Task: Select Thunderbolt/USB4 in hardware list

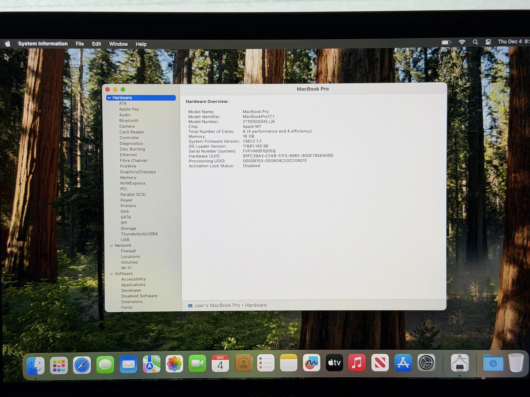Action: pyautogui.click(x=139, y=234)
